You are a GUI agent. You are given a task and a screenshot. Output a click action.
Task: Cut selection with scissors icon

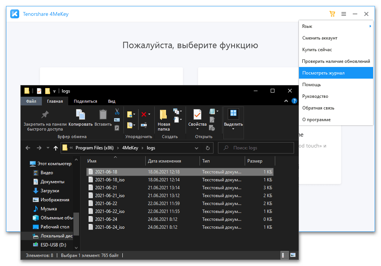(x=117, y=111)
